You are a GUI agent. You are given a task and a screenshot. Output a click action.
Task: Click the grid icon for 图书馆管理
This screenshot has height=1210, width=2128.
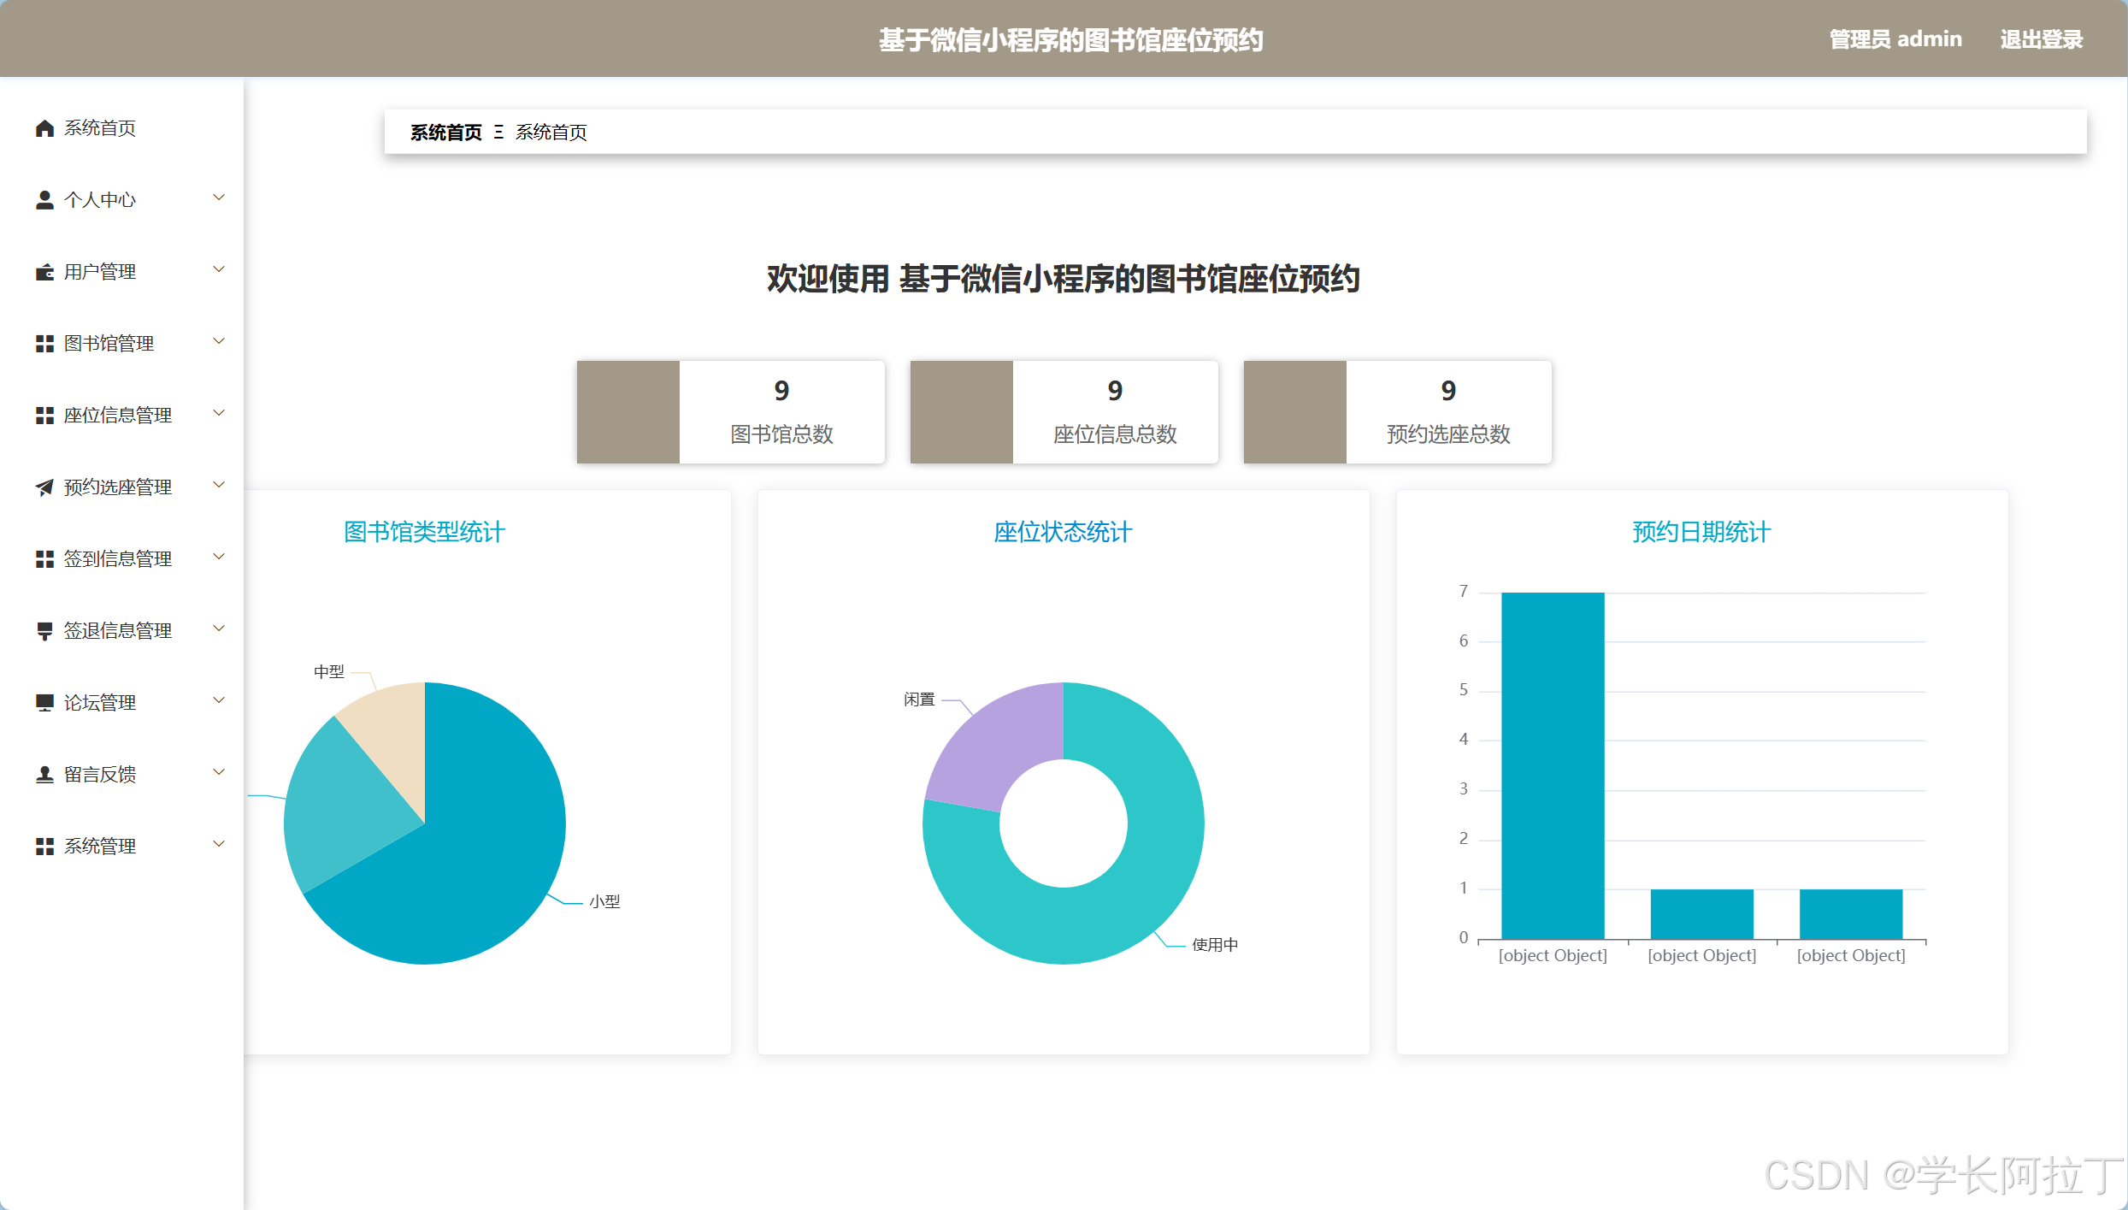tap(44, 344)
